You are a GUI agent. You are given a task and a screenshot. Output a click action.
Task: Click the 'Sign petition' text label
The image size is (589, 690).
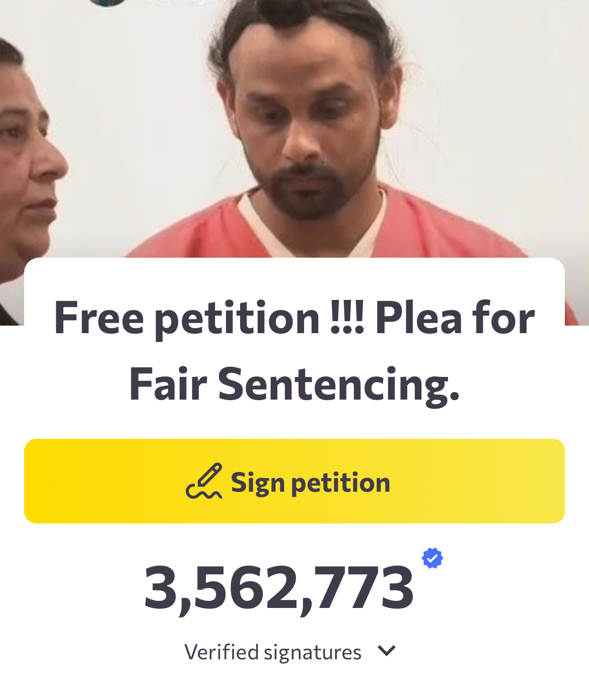(310, 483)
